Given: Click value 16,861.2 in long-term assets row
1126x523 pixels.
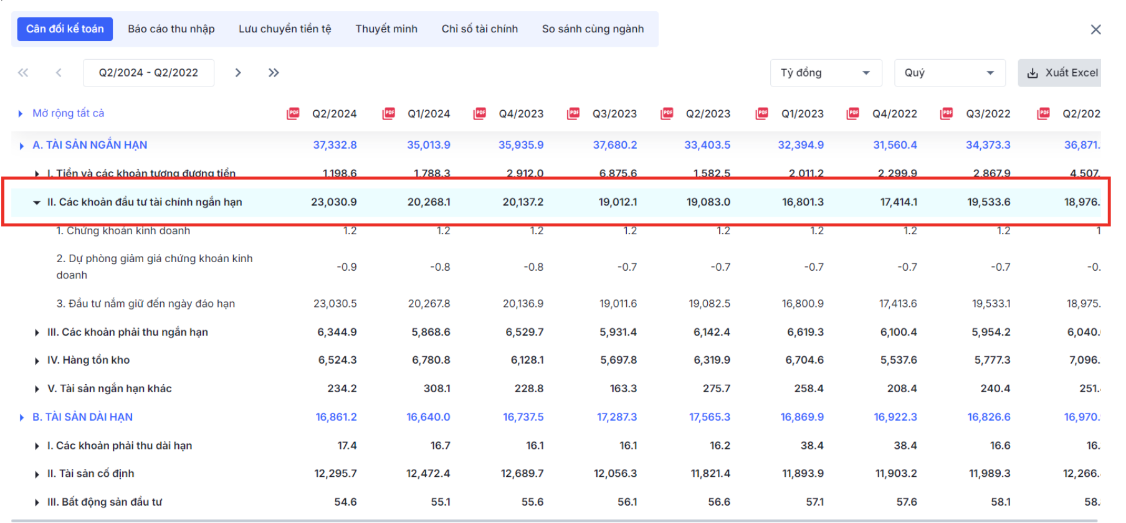Looking at the screenshot, I should 336,417.
